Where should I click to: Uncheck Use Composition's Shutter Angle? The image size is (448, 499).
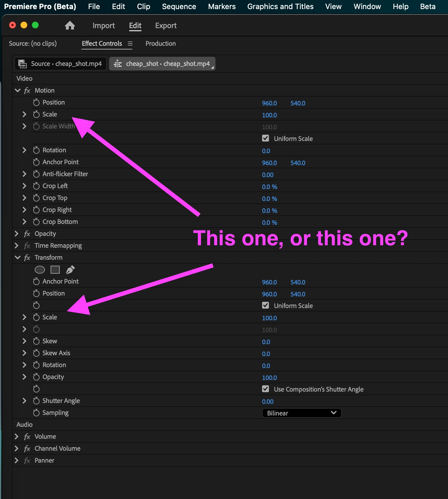pos(266,389)
